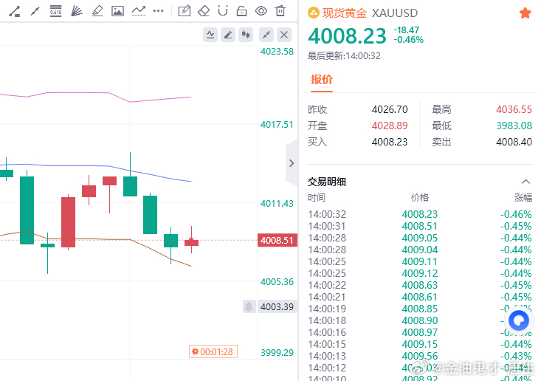
Task: Click the 时间 column header
Action: 317,197
